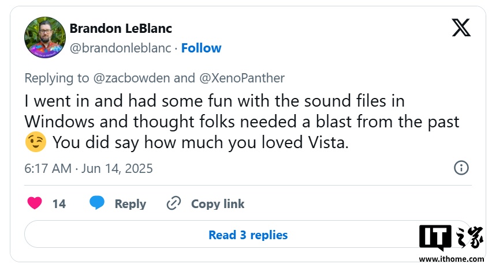Click the winking face emoji
The width and height of the screenshot is (492, 268).
(x=36, y=143)
